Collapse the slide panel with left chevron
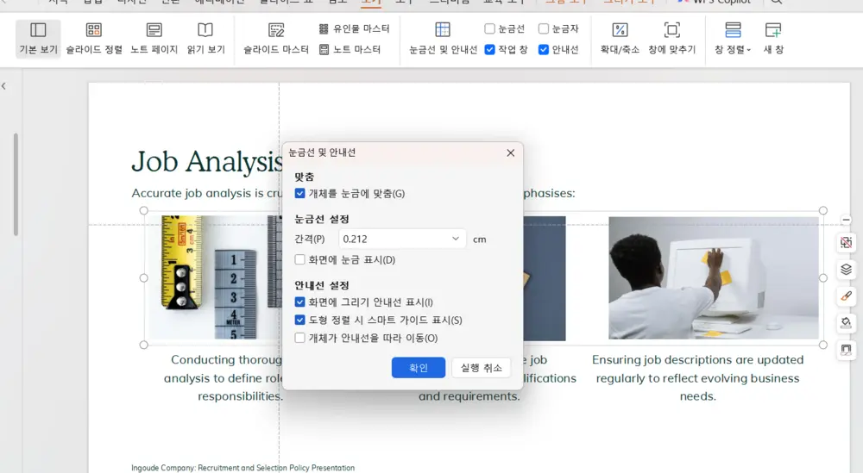The image size is (863, 473). 3,86
